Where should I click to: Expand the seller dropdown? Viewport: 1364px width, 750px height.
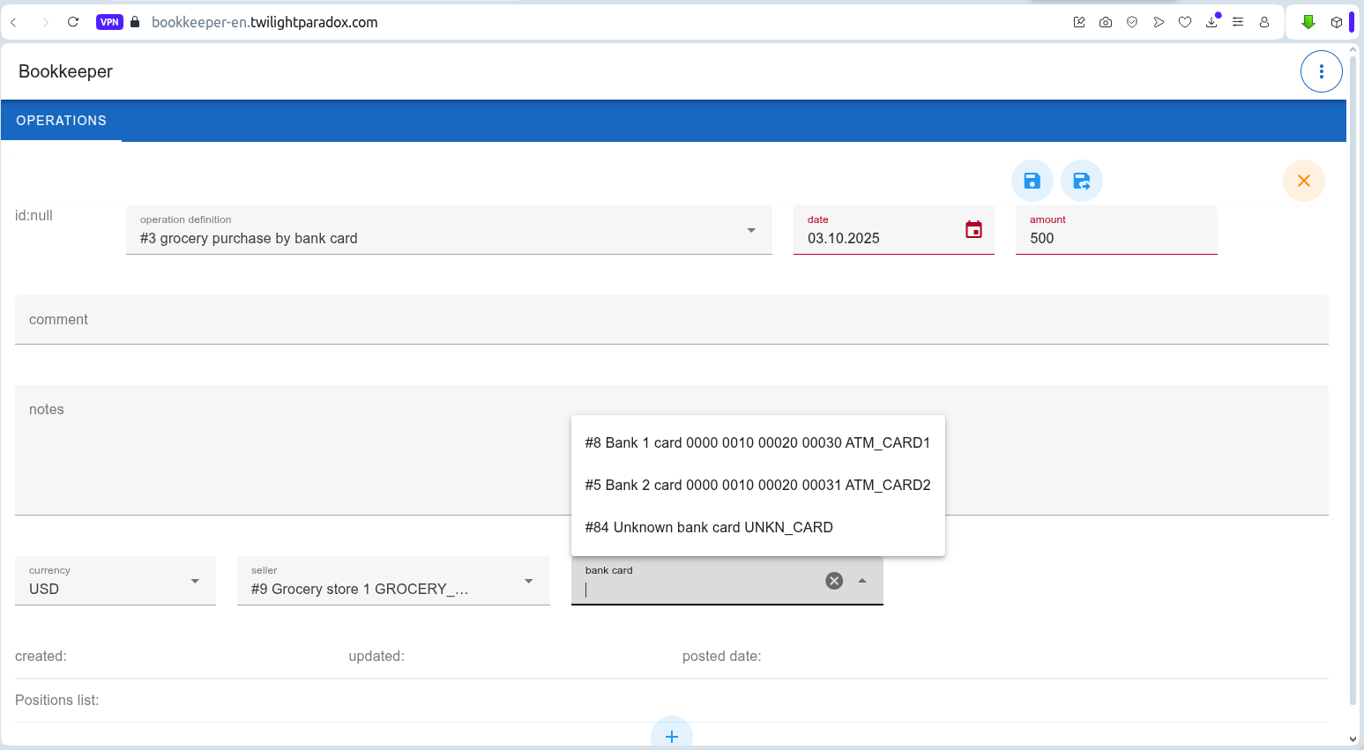click(x=529, y=581)
